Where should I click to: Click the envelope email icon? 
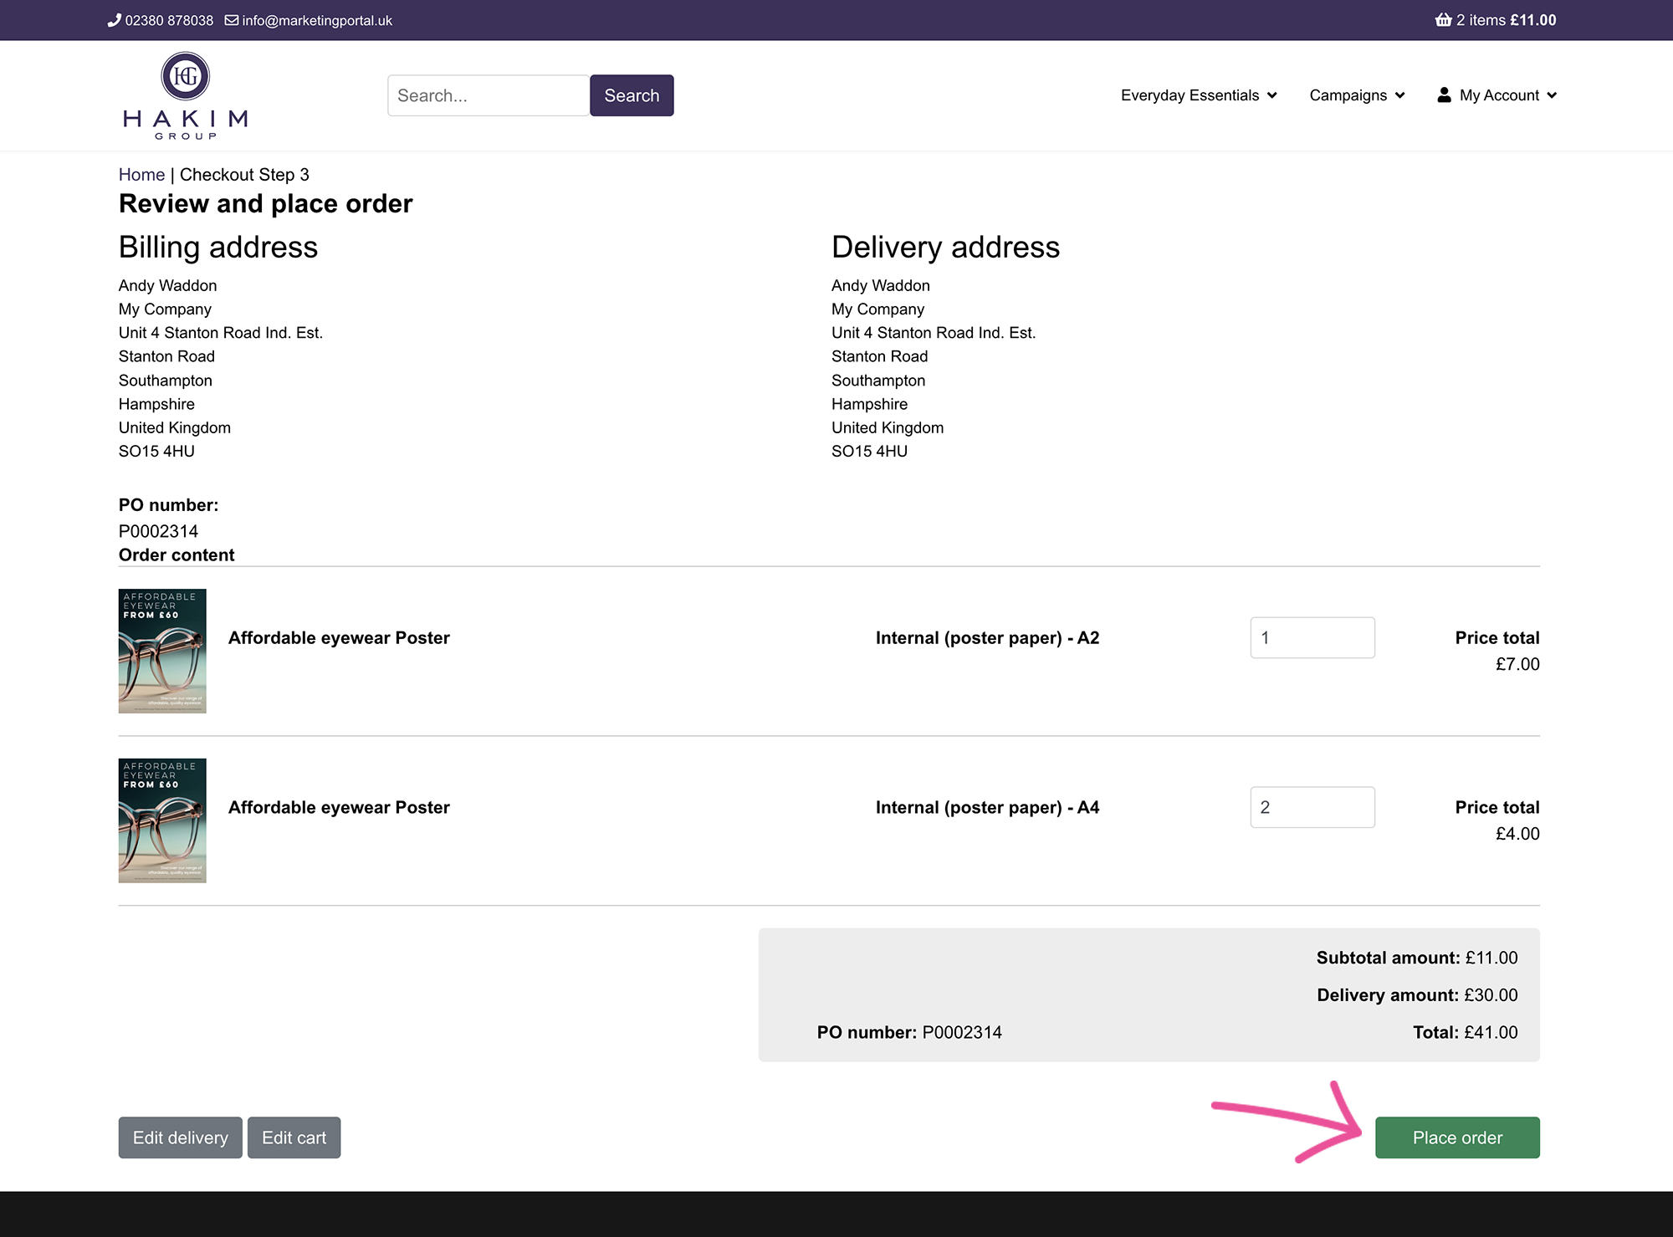pos(232,20)
